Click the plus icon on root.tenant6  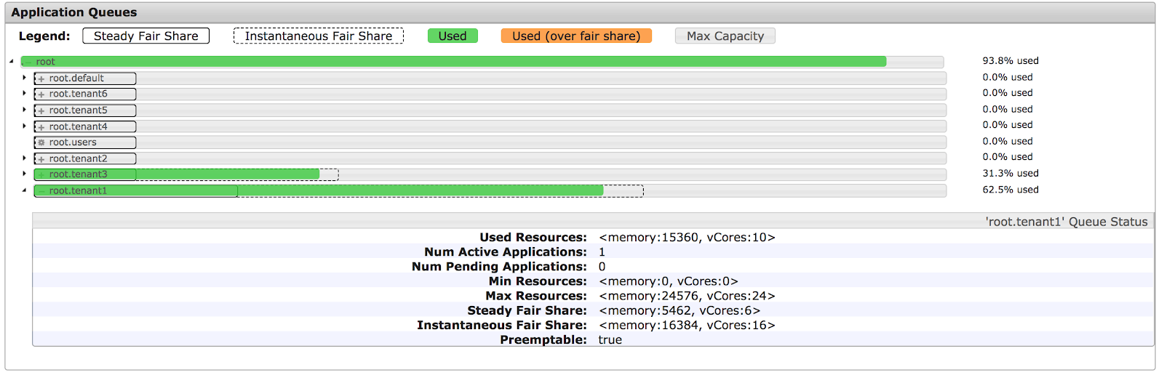41,94
